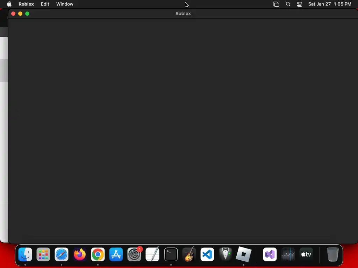Viewport: 358px width, 268px height.
Task: Open Terminal from the Dock
Action: pyautogui.click(x=171, y=254)
